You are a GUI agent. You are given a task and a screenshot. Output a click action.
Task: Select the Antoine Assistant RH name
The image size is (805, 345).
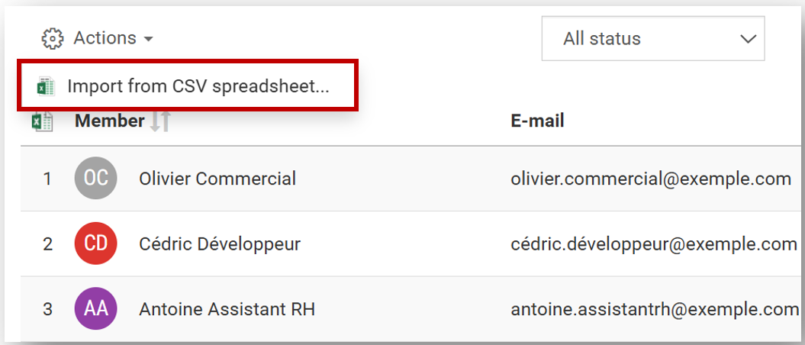coord(227,310)
